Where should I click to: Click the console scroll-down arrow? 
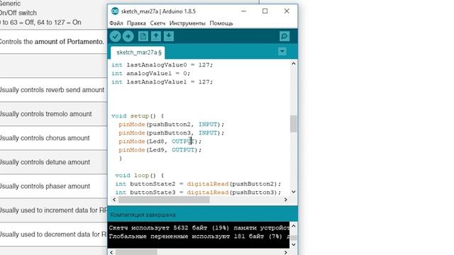point(293,244)
